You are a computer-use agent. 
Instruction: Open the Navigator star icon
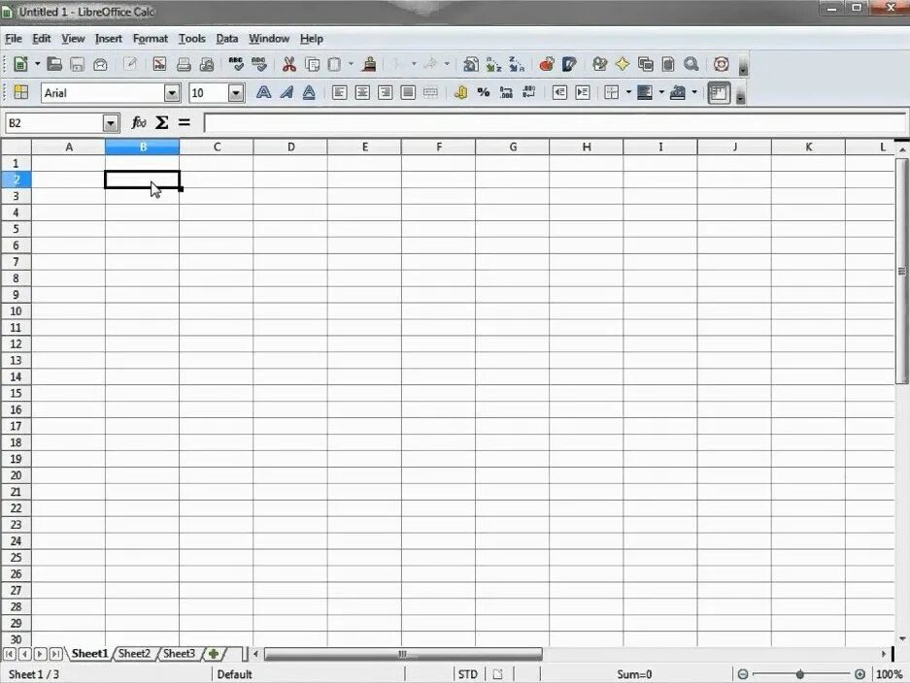[623, 64]
